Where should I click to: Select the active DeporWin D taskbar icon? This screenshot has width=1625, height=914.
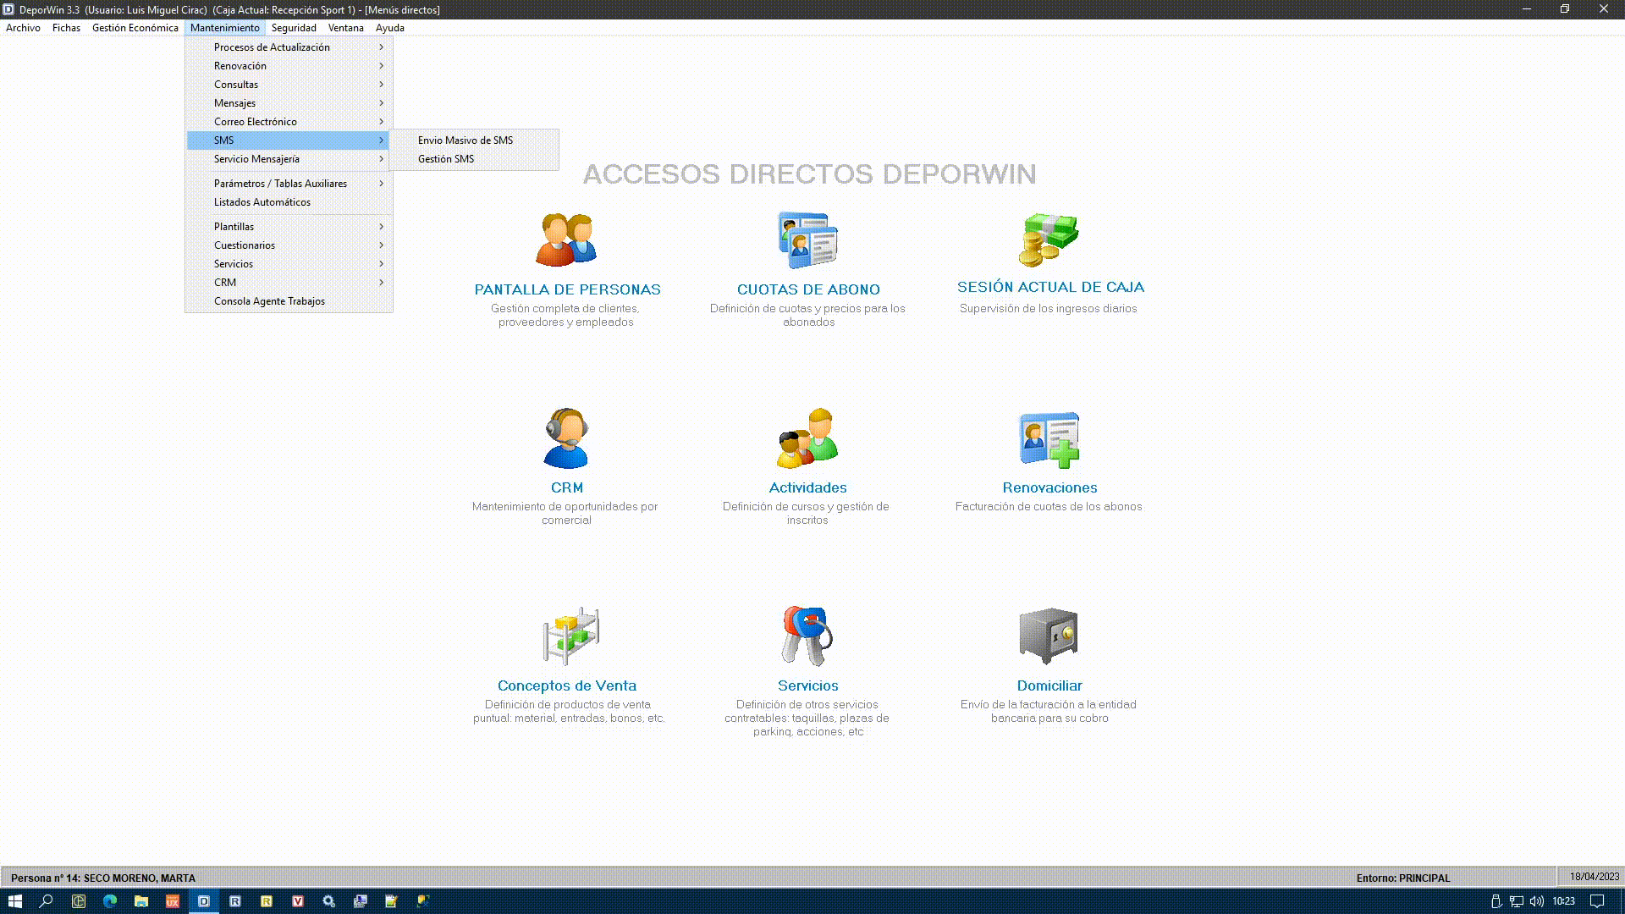click(x=204, y=901)
